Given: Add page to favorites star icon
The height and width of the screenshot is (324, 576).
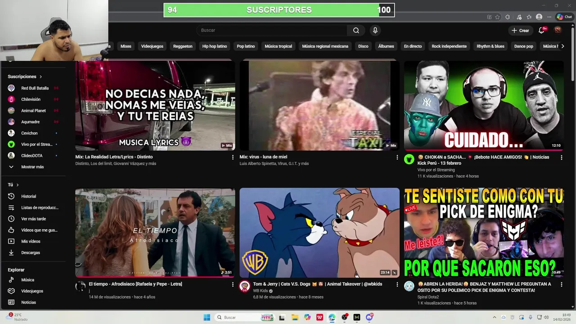Looking at the screenshot, I should (x=497, y=17).
